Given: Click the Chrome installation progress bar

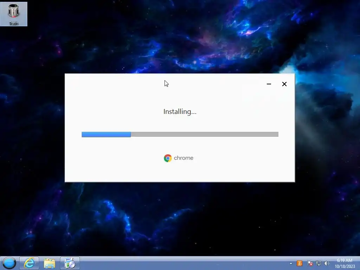Looking at the screenshot, I should tap(180, 134).
